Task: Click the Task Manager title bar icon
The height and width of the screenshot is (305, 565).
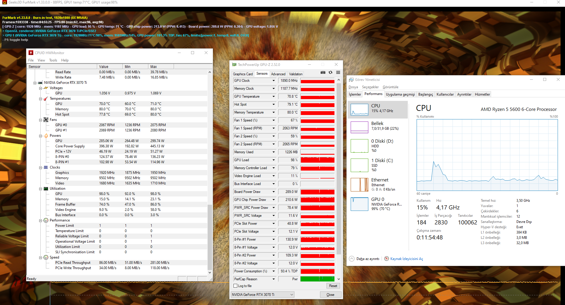Action: 351,80
